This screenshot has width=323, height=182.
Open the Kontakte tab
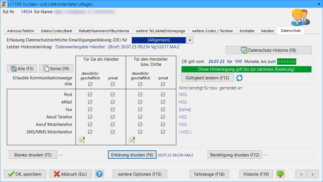tap(247, 31)
